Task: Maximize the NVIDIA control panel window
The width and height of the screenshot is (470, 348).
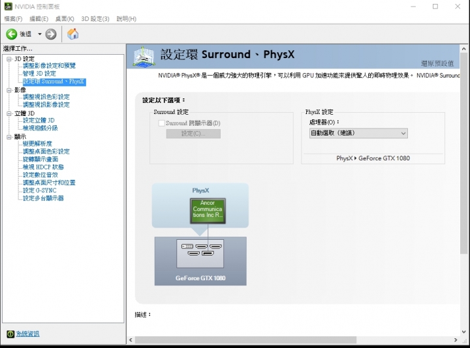Action: click(435, 7)
